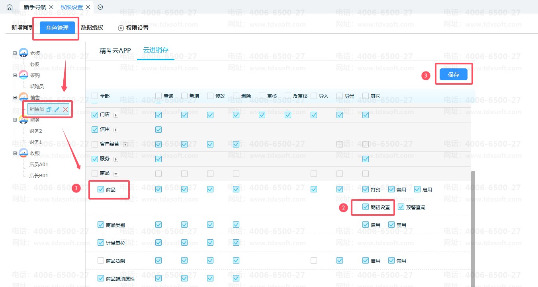This screenshot has width=538, height=287.
Task: Open the 数据授权 tab
Action: [92, 28]
